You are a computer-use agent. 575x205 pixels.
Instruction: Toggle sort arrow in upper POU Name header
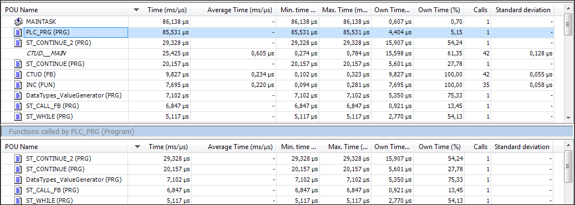(x=136, y=11)
